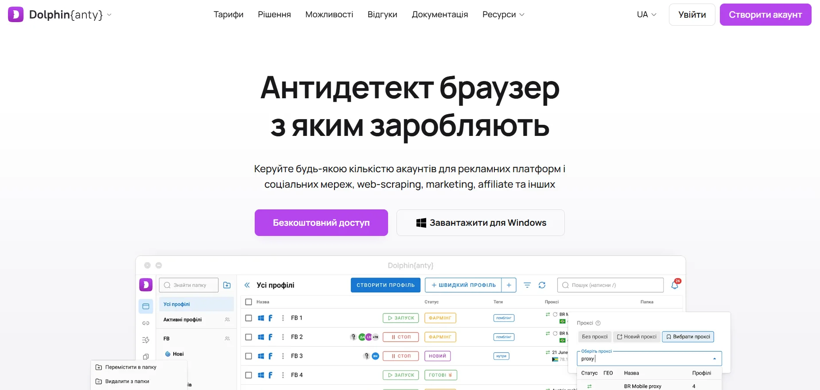This screenshot has width=820, height=390.
Task: Open Тарифи in the top navigation
Action: 229,15
